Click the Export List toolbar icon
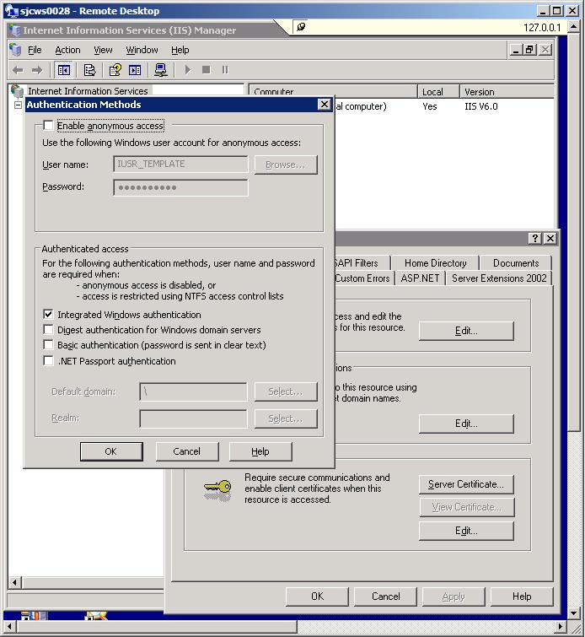Image resolution: width=585 pixels, height=637 pixels. pos(89,70)
